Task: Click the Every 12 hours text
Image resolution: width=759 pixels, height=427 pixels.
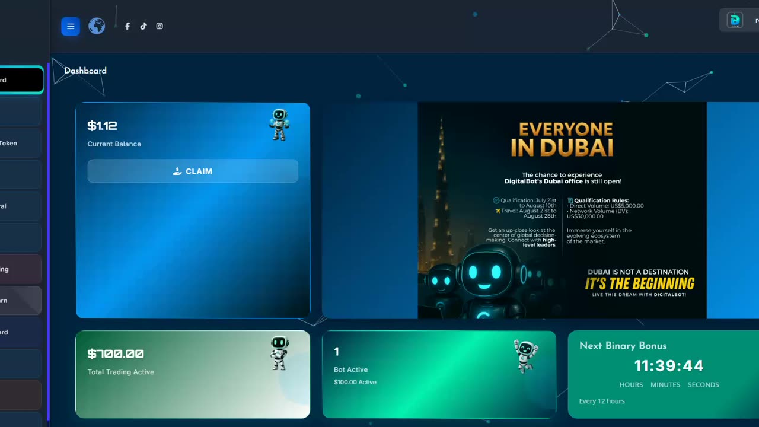Action: pos(602,401)
